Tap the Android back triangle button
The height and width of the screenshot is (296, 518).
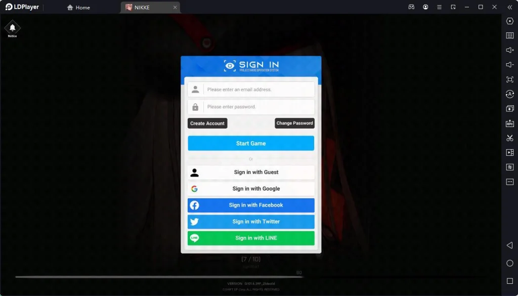[x=510, y=245]
